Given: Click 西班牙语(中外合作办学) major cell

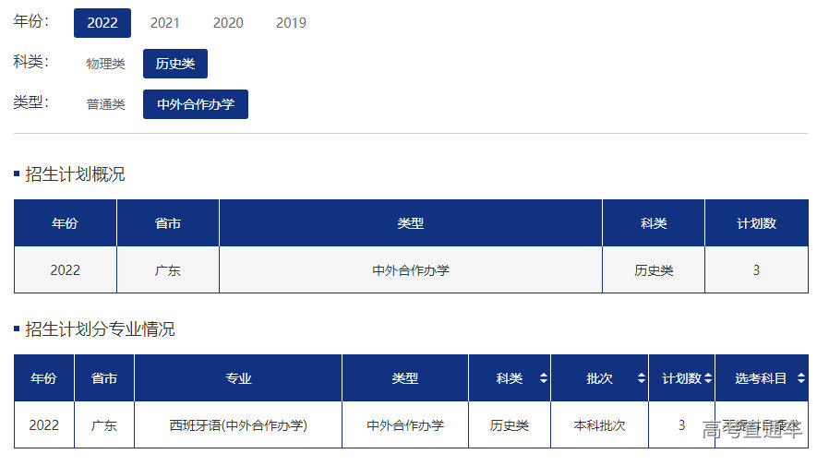Looking at the screenshot, I should [x=238, y=425].
